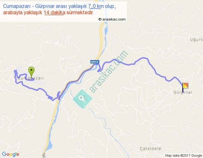
Task: Click the Cumapazarı place name label
Action: coord(31,78)
